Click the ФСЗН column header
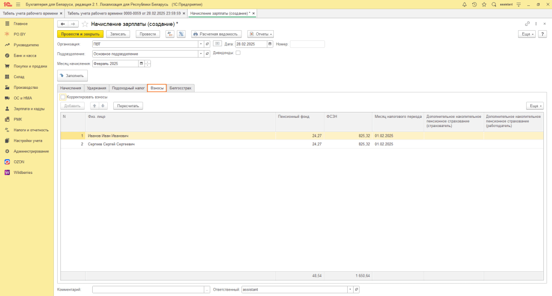 [348, 122]
